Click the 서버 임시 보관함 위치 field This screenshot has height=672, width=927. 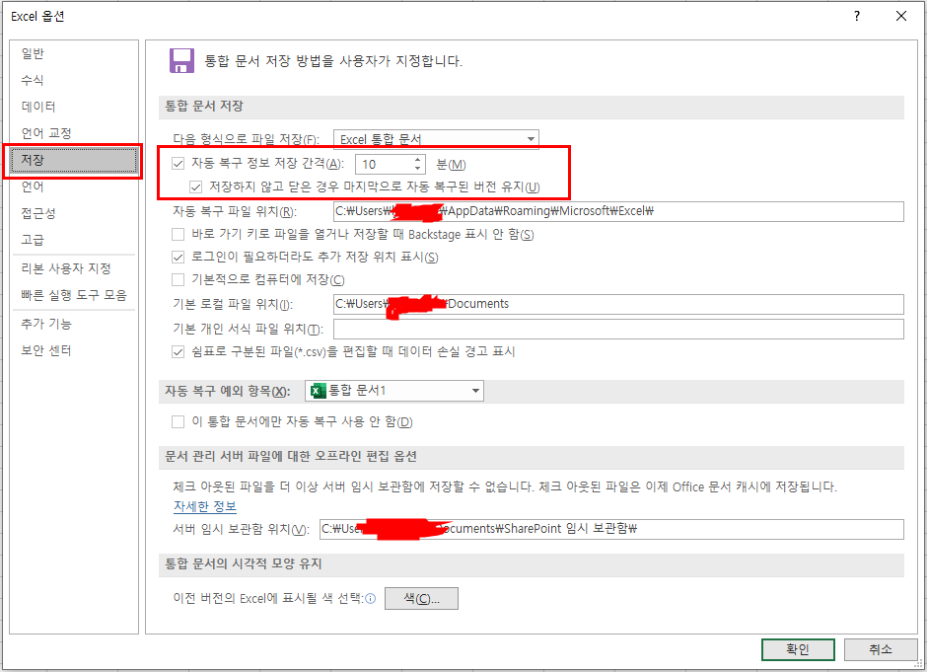pos(611,529)
